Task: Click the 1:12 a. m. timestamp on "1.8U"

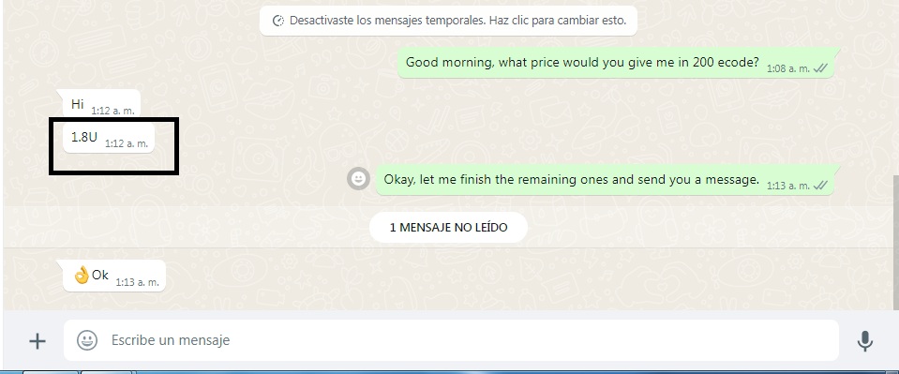Action: [x=127, y=143]
